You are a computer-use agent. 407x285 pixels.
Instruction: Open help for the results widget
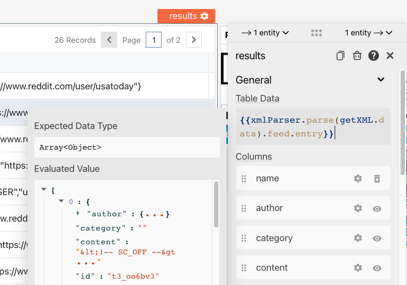374,56
